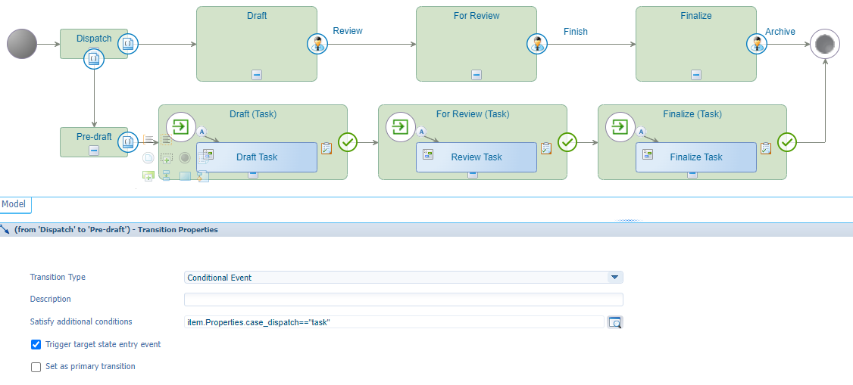853x385 pixels.
Task: Enable Set as primary transition checkbox
Action: 36,367
